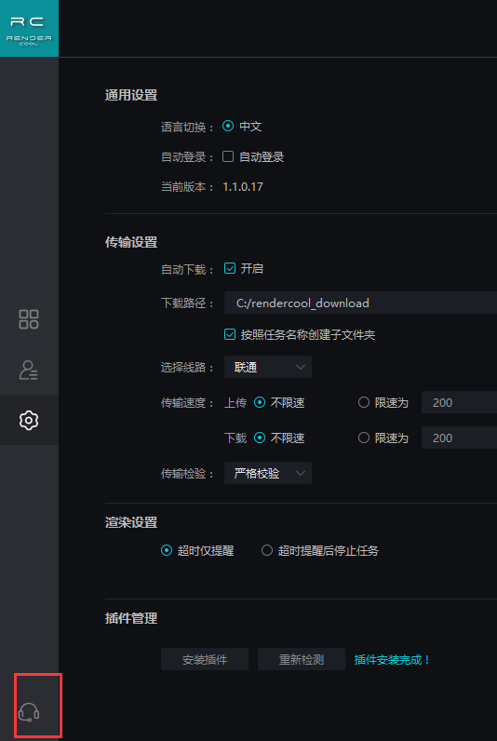Screen dimensions: 497x741
Task: Click the 传输设置 heading
Action: click(131, 242)
